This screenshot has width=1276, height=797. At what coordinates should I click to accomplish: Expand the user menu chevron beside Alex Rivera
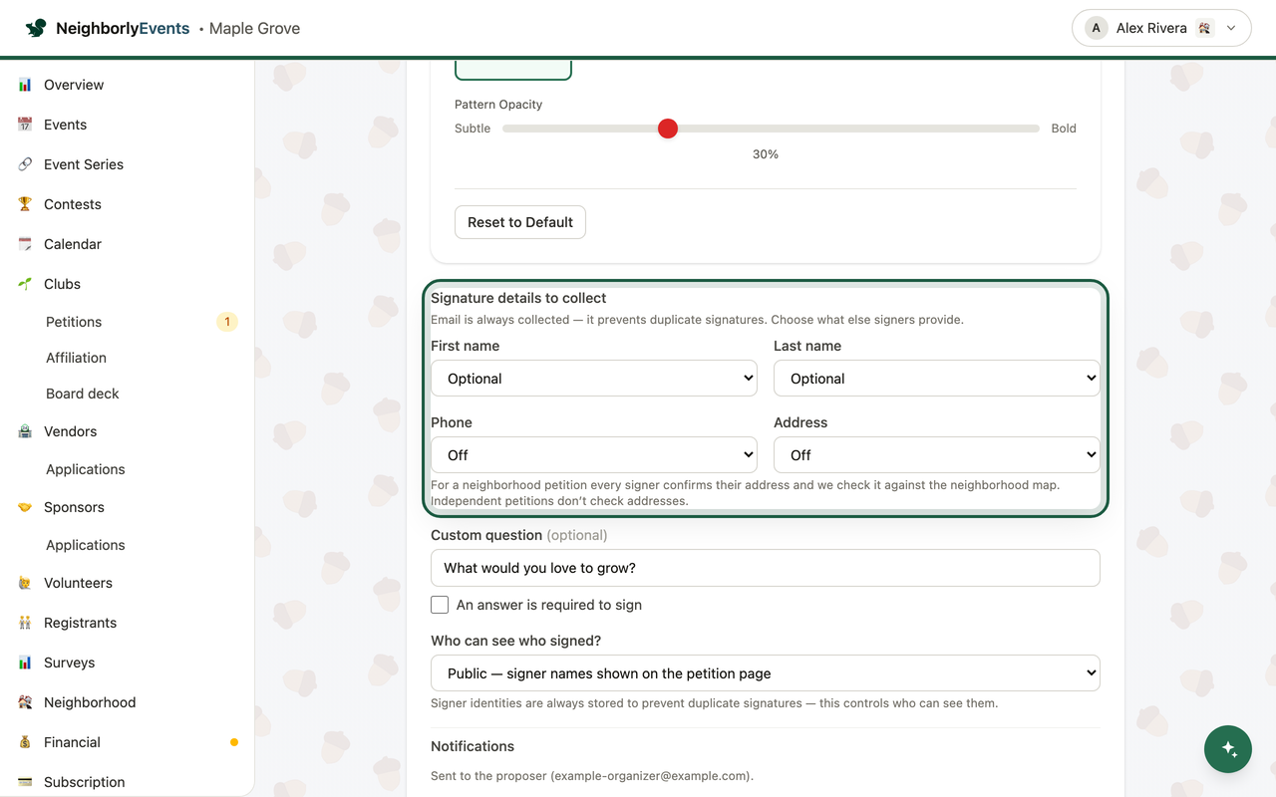point(1231,28)
